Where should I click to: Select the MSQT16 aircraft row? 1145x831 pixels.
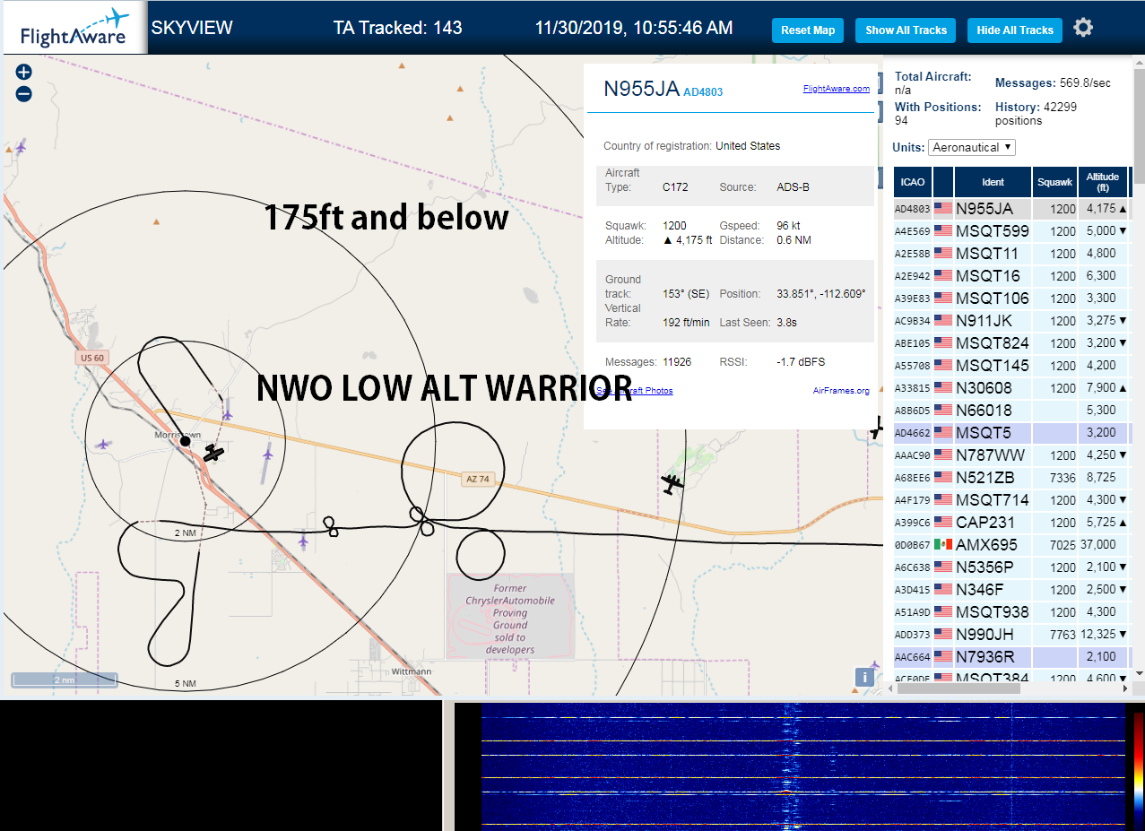coord(1011,276)
